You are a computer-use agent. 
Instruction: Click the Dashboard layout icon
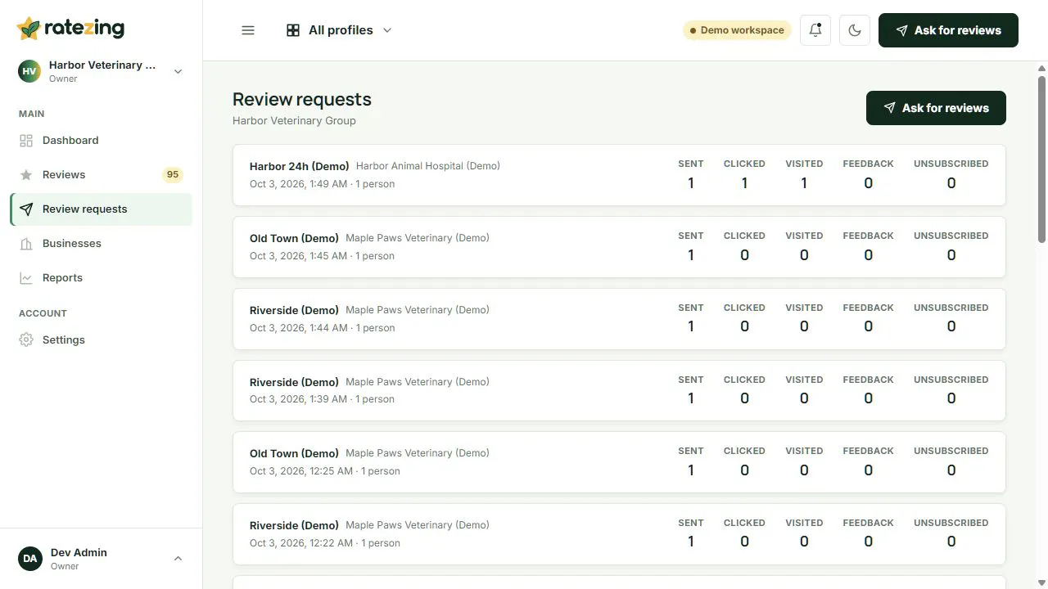pos(26,141)
